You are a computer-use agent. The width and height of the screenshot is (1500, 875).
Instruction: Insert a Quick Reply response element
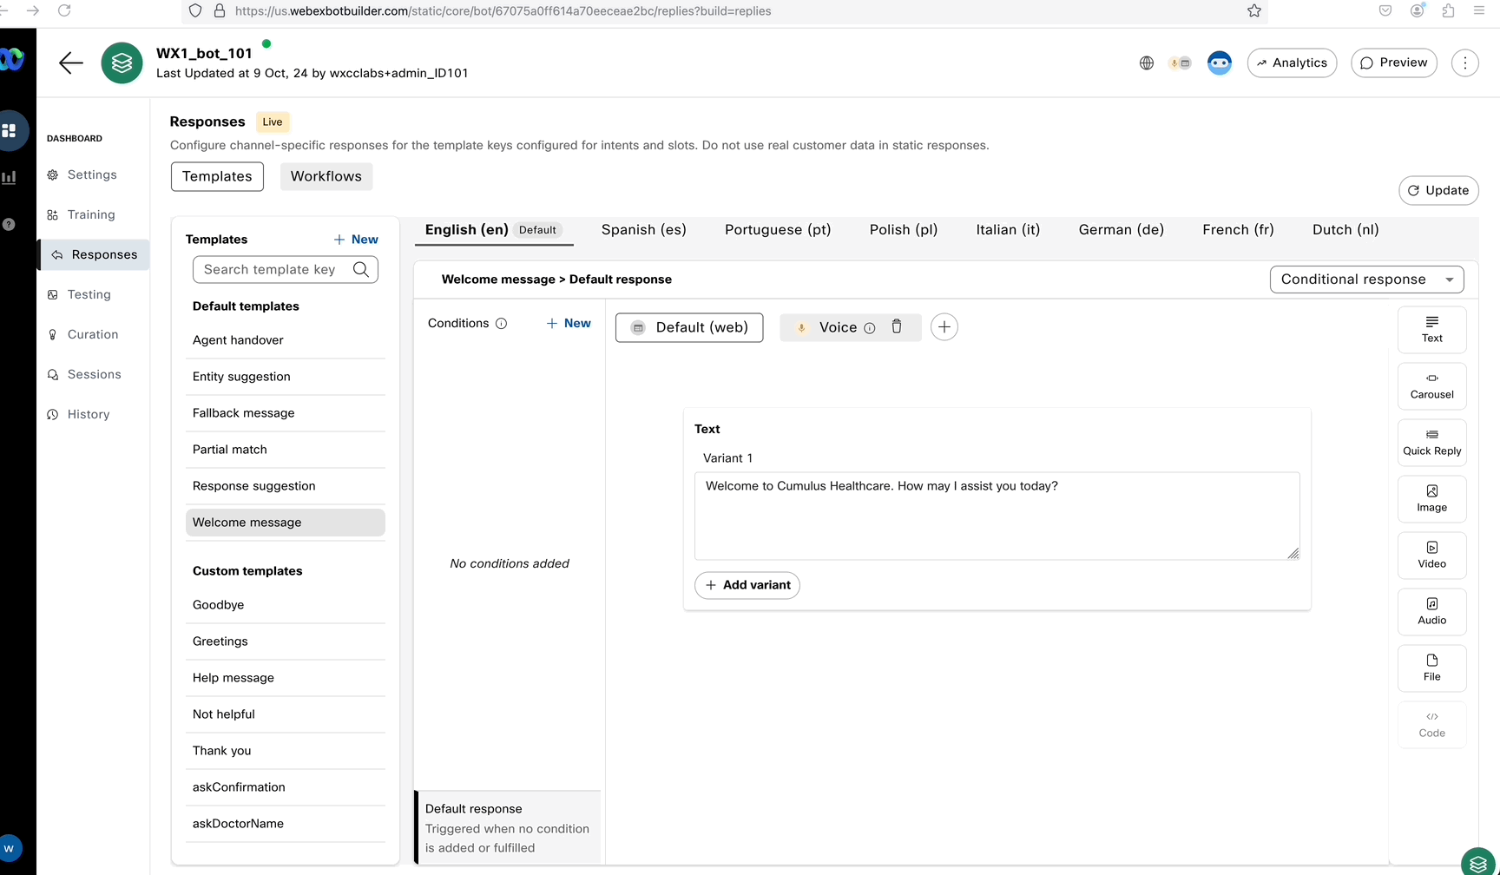1431,442
